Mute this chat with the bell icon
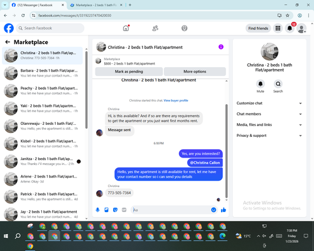314x251 pixels. [x=261, y=84]
